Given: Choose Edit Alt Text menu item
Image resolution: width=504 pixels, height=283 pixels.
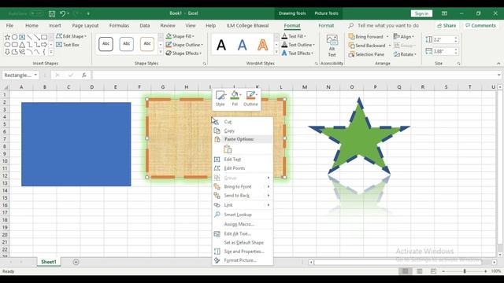Looking at the screenshot, I should pyautogui.click(x=243, y=233).
